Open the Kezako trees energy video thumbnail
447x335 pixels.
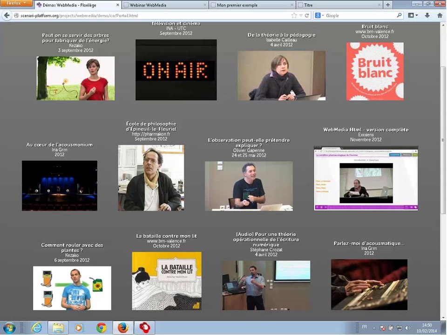[75, 78]
